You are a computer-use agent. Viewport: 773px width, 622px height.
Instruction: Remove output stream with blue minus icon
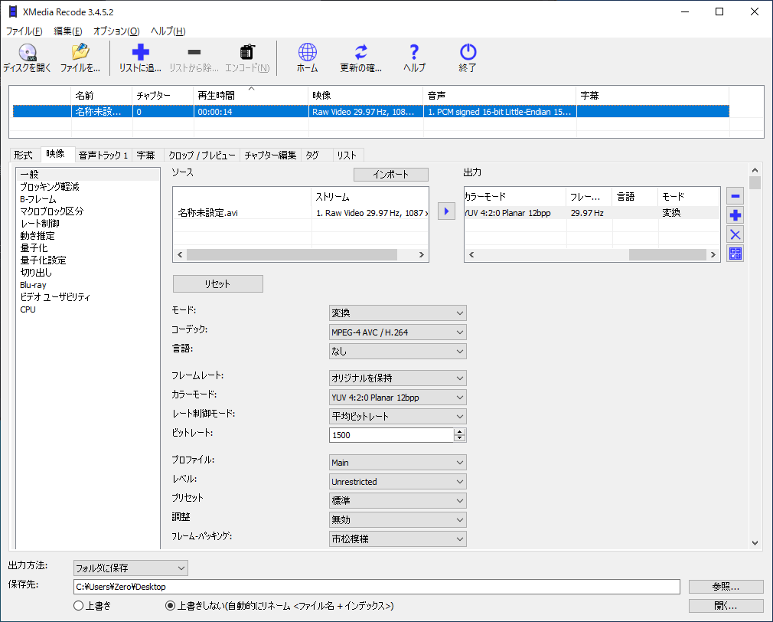tap(735, 196)
